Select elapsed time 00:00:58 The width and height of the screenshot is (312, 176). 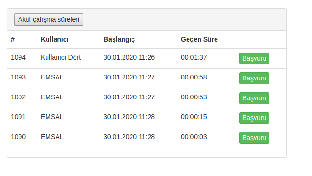194,77
